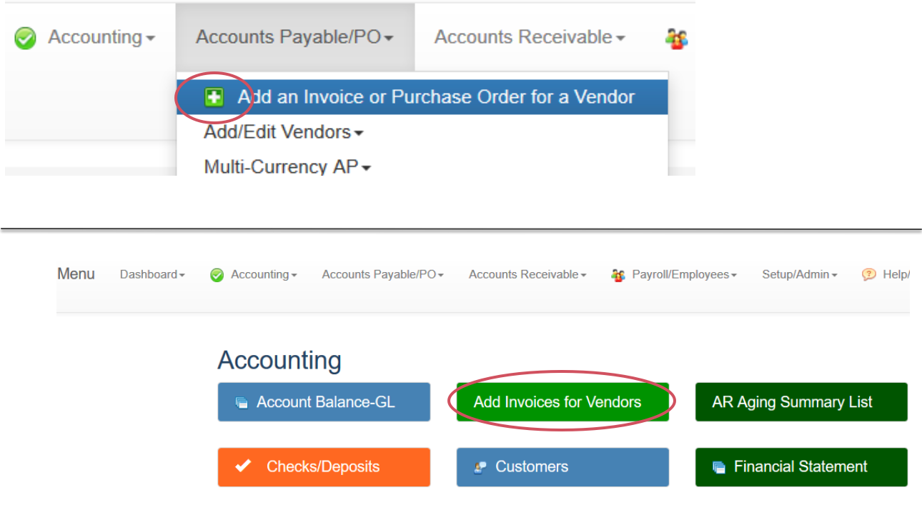The width and height of the screenshot is (922, 520).
Task: Expand Add/Edit Vendors submenu
Action: 283,132
